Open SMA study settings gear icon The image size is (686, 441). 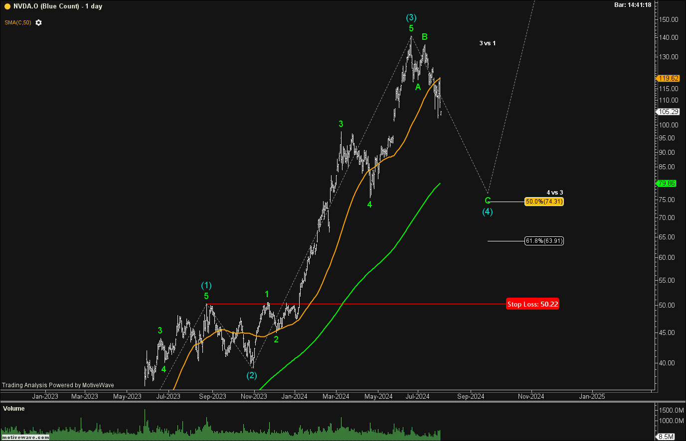click(x=38, y=23)
